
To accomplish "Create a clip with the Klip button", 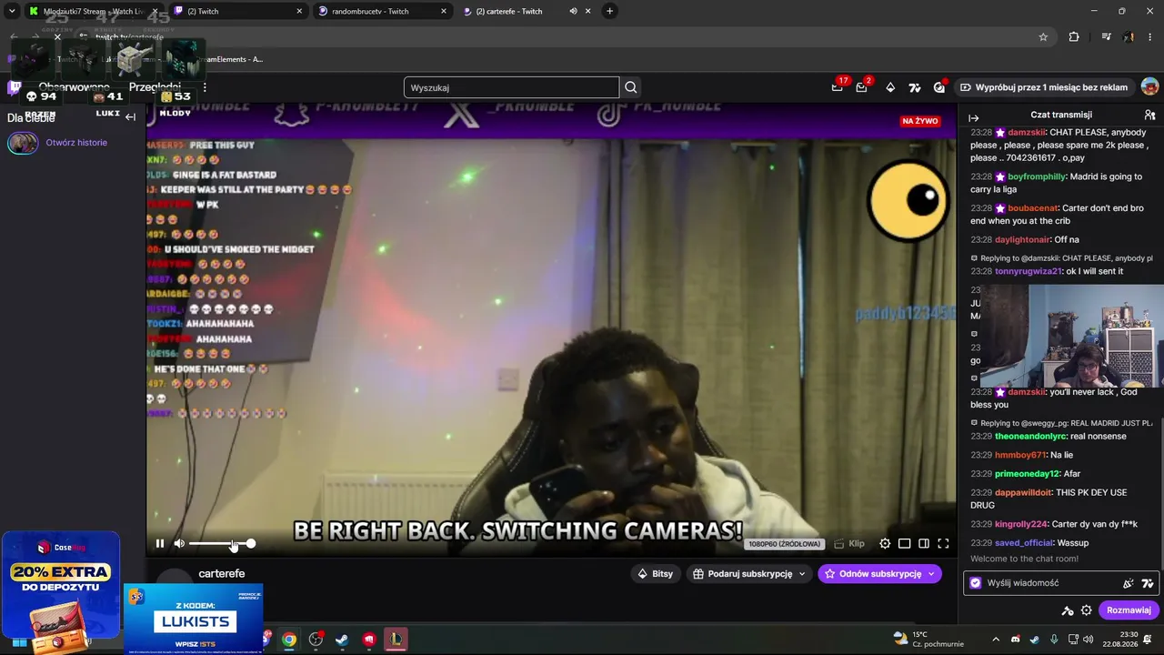I will 849,544.
